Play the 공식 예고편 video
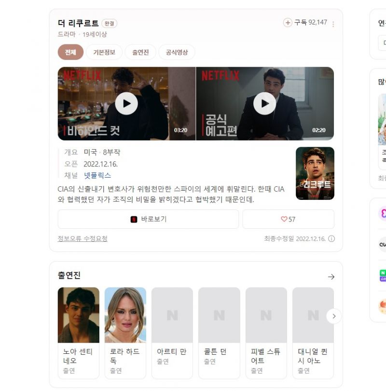The image size is (386, 391). (x=264, y=103)
